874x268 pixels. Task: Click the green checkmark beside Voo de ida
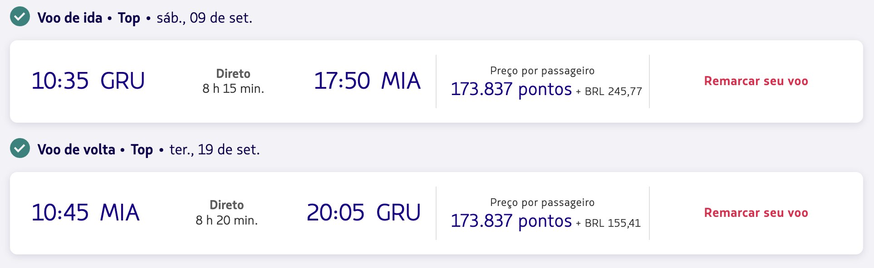(x=20, y=17)
